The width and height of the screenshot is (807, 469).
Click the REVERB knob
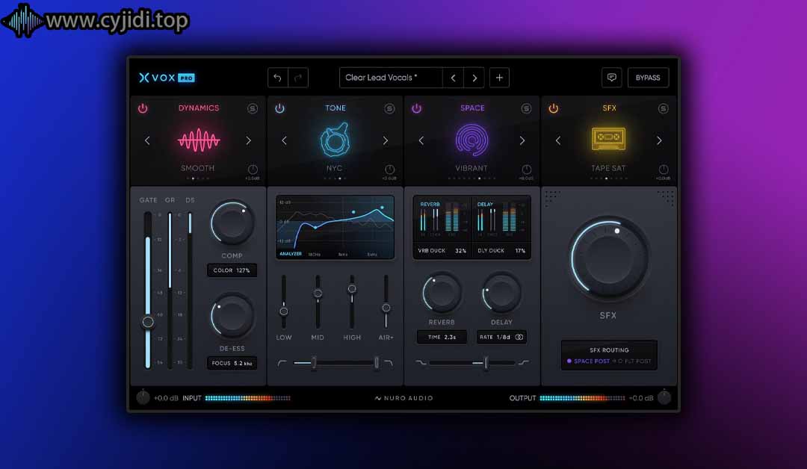(442, 293)
